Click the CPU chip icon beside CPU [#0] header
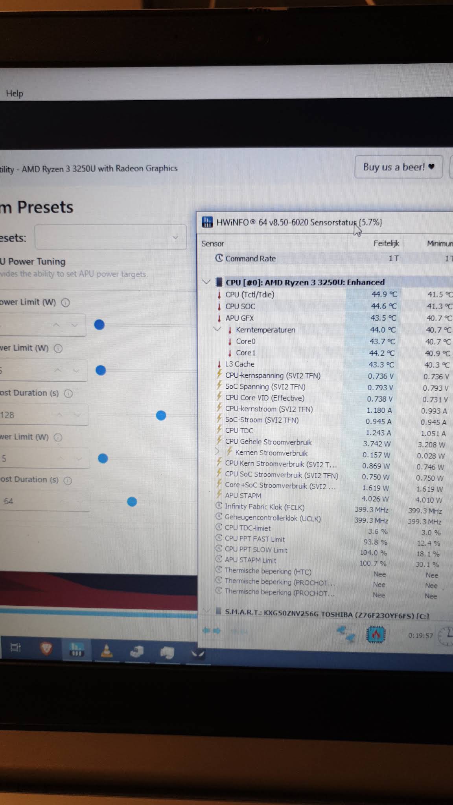Viewport: 453px width, 805px height. click(219, 282)
